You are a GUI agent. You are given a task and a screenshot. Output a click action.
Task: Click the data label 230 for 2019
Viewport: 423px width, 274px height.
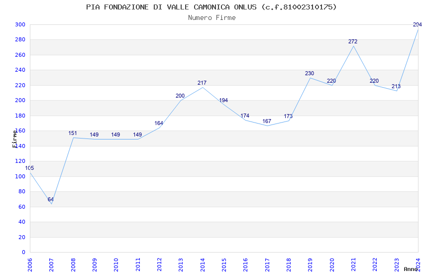pyautogui.click(x=310, y=73)
